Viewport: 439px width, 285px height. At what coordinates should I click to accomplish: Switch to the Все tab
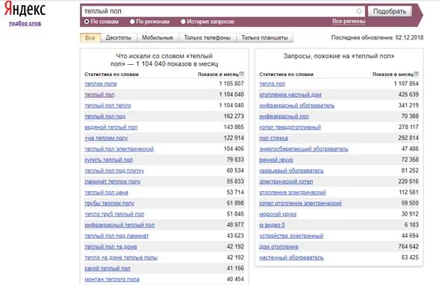pyautogui.click(x=90, y=38)
